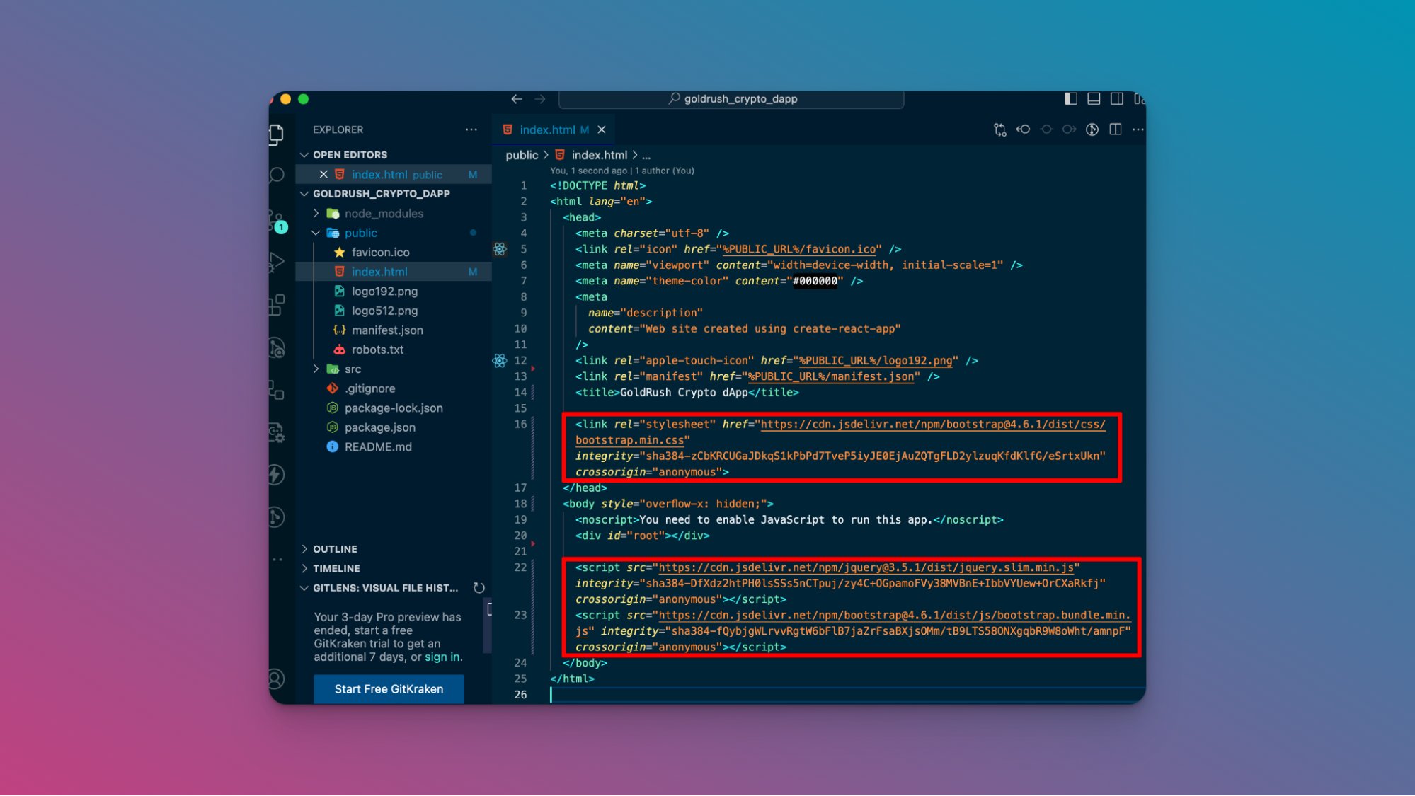Toggle the bottom panel layout button

coord(1094,99)
